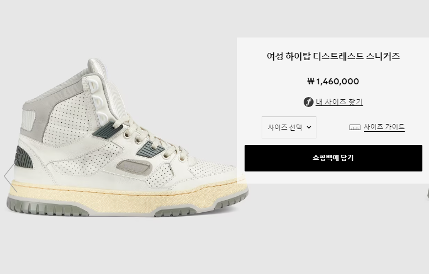
Task: Click the price ₩ 1,460,000
Action: [x=333, y=81]
